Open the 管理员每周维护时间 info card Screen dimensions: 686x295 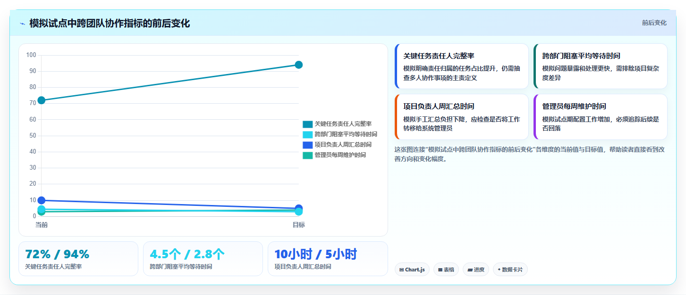[x=600, y=117]
